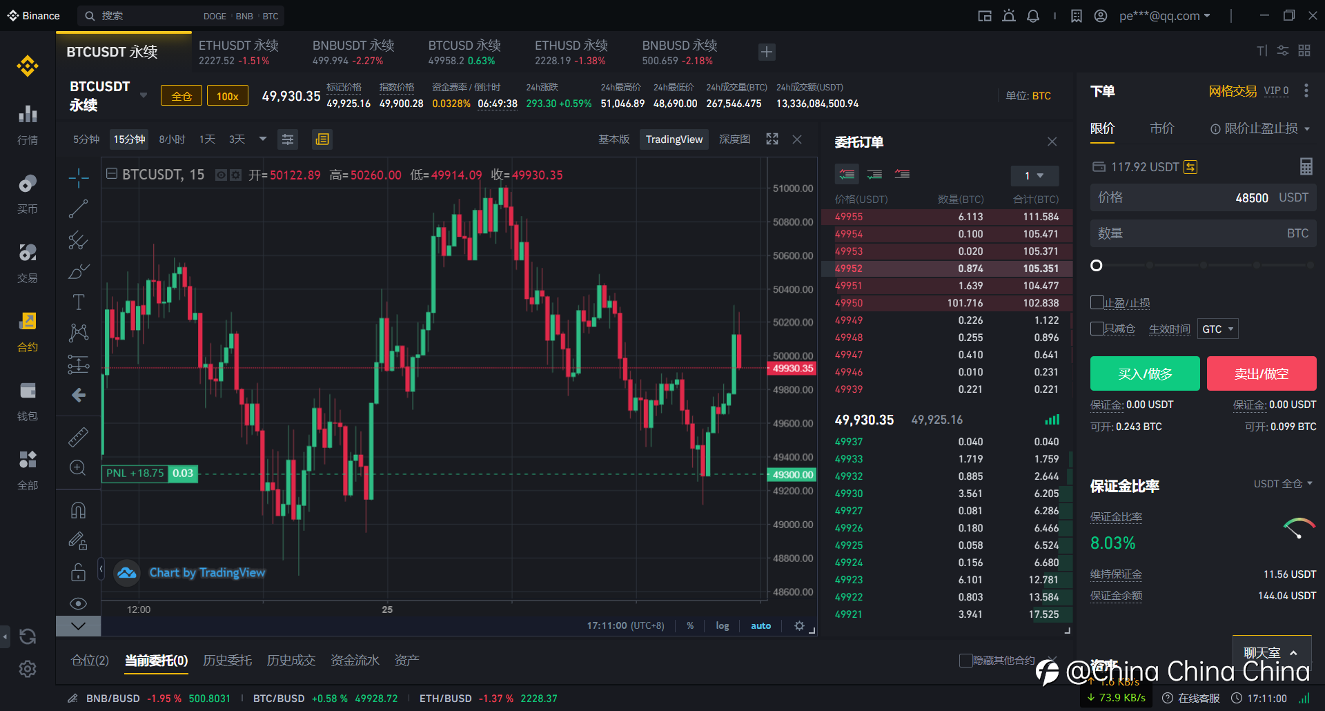Screen dimensions: 1325x711
Task: Select the crosshair cursor chart tool
Action: (x=79, y=177)
